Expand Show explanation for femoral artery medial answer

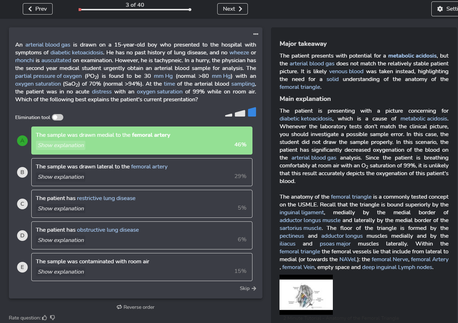click(x=61, y=145)
